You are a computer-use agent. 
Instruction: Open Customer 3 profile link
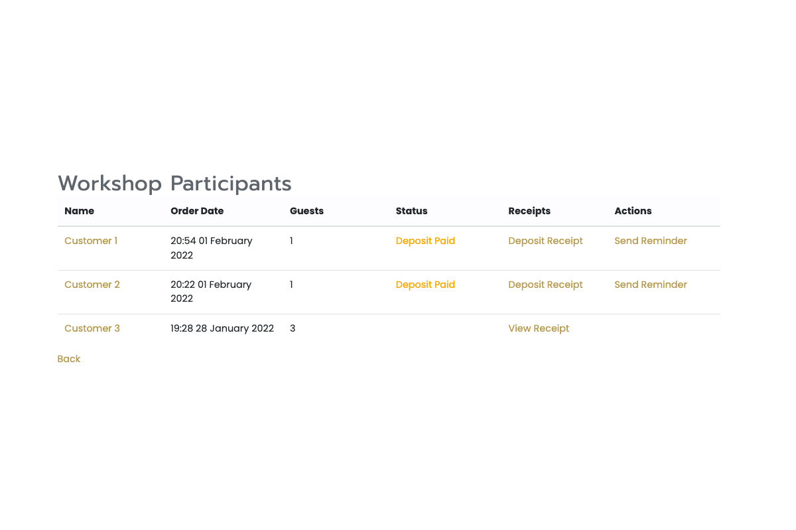tap(92, 328)
